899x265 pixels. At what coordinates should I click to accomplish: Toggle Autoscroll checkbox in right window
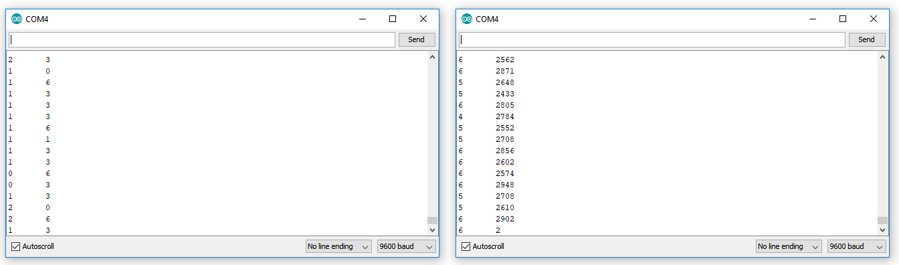(x=466, y=246)
